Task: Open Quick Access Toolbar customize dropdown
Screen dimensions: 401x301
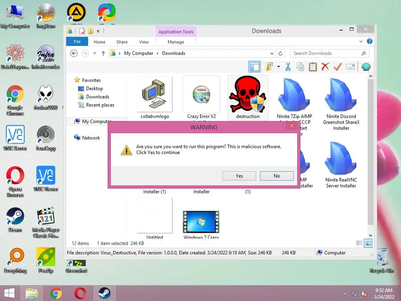Action: click(98, 31)
